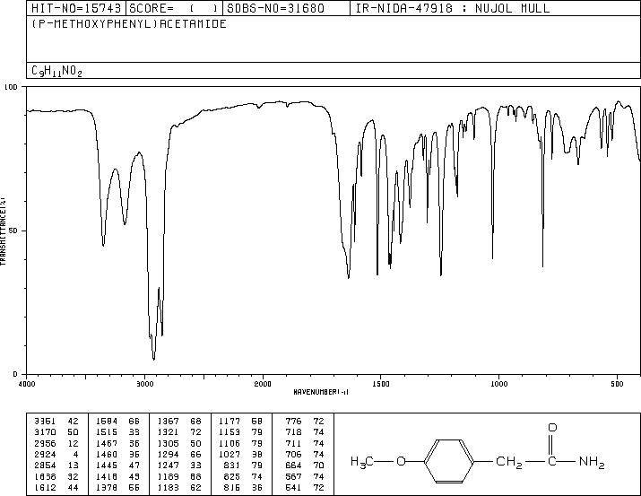This screenshot has width=641, height=496.
Task: Click the 1000 x-axis label
Action: point(498,384)
